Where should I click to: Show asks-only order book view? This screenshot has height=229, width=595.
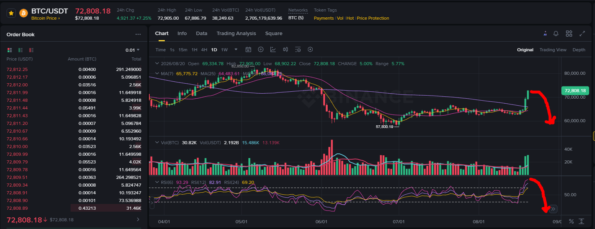click(31, 50)
